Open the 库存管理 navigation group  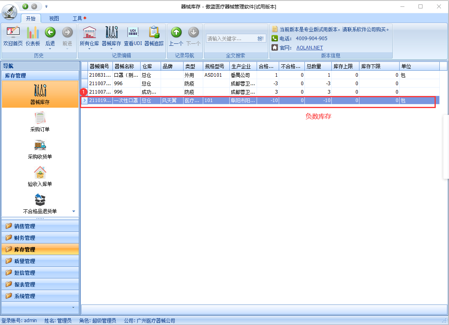[40, 249]
